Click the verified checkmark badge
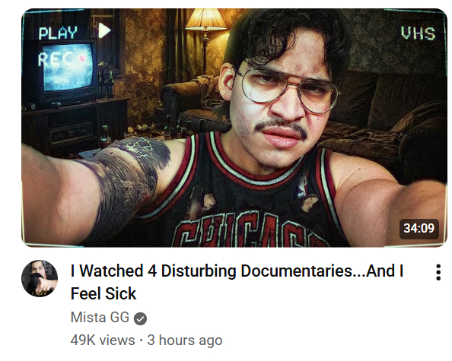 coord(140,318)
